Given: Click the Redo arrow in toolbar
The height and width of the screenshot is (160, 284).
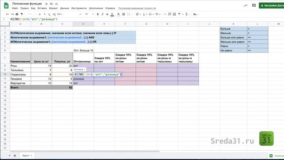Looking at the screenshot, I should [12, 14].
